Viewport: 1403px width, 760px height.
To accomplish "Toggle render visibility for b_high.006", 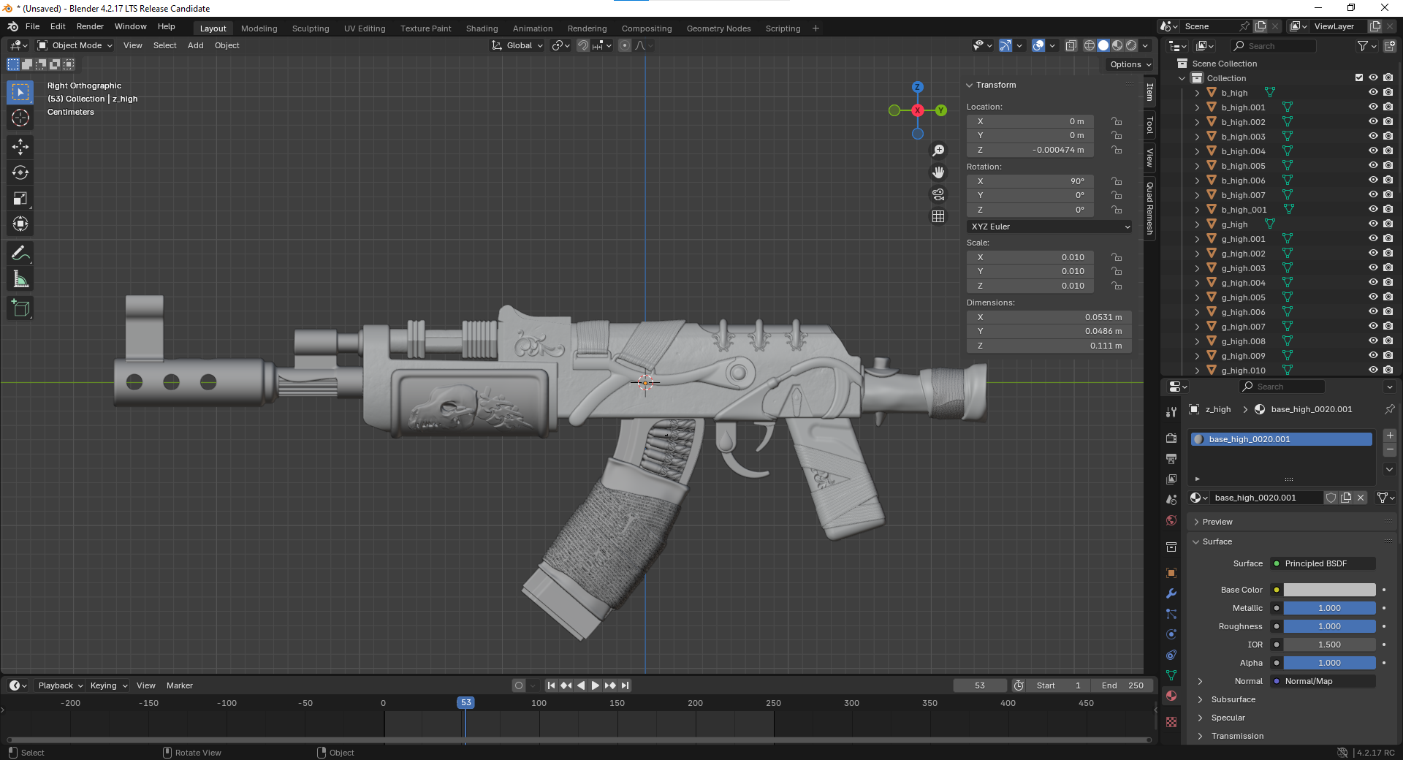I will coord(1388,180).
